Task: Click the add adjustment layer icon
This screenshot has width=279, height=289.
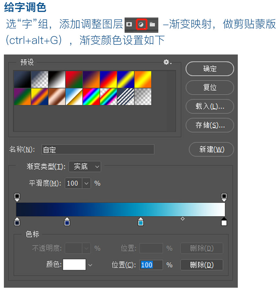Action: coord(141,24)
